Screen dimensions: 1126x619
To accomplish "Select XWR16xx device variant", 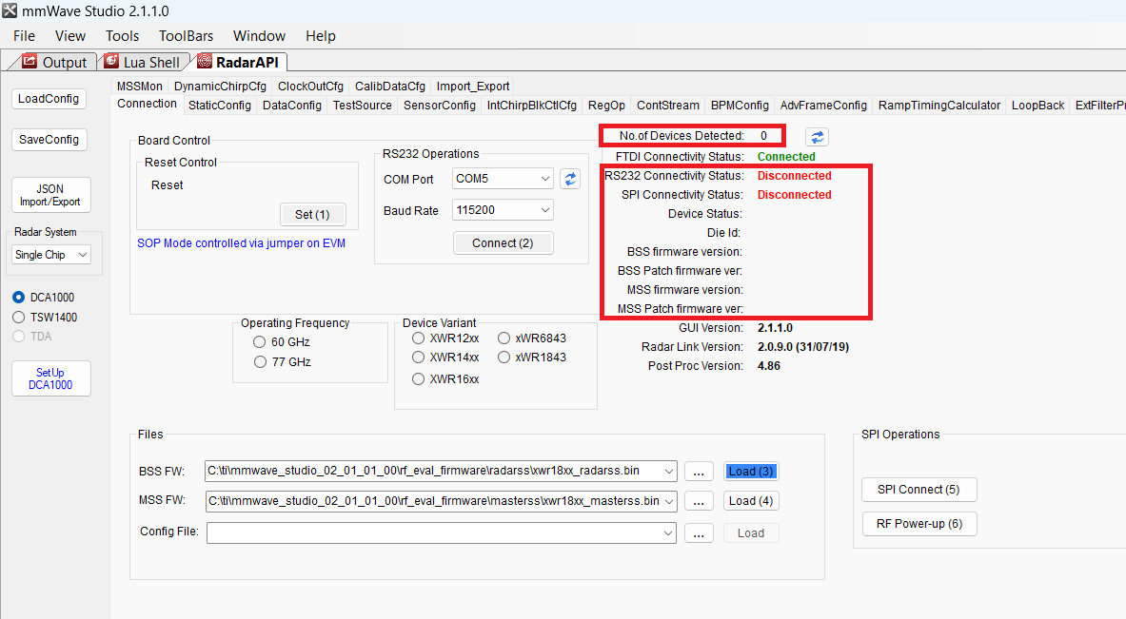I will [418, 378].
